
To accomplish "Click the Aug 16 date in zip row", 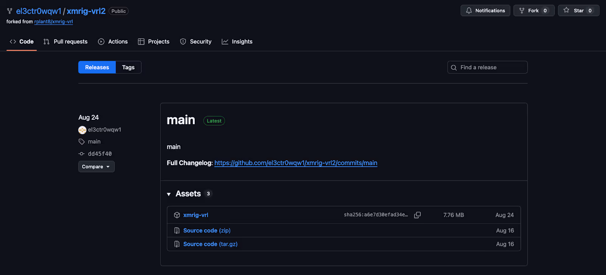I will click(505, 231).
